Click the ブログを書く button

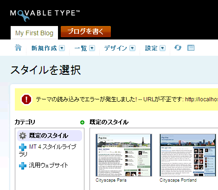pyautogui.click(x=86, y=32)
